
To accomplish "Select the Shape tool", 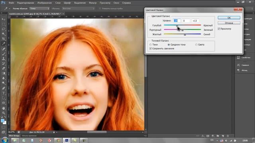I will pos(4,103).
